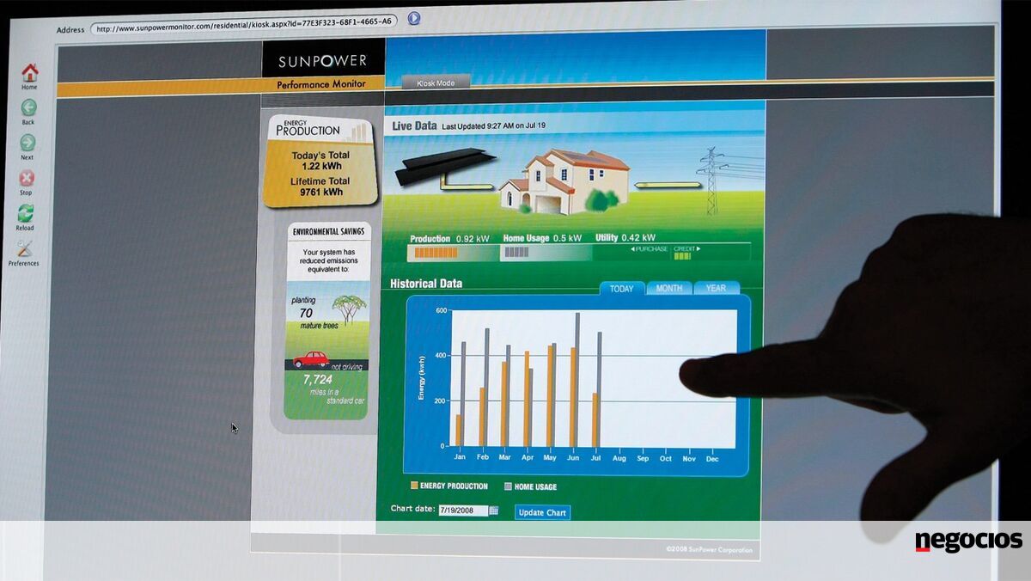1031x581 pixels.
Task: Click the "Jan" label on the chart axis
Action: pyautogui.click(x=460, y=459)
